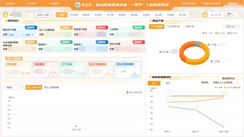
Task: Click the user avatar icon
Action: click(5, 15)
